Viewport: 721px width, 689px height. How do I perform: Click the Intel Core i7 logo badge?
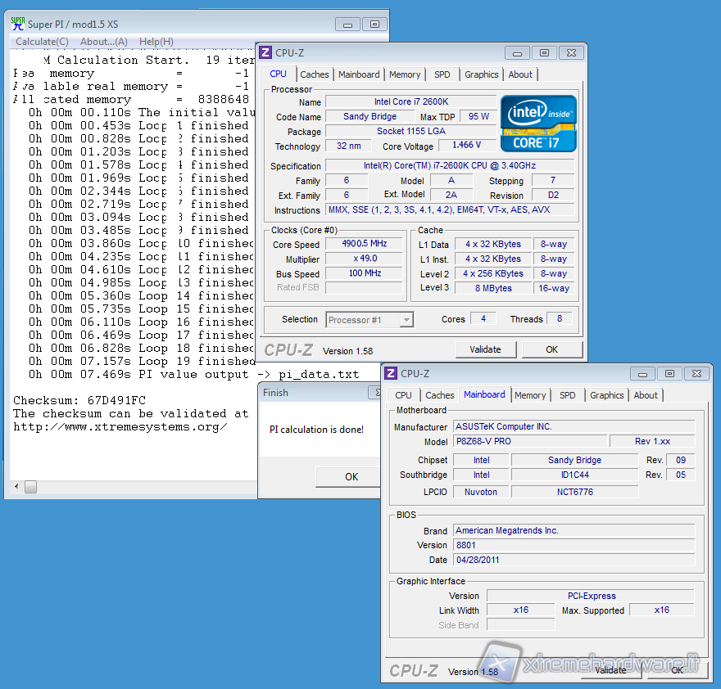pyautogui.click(x=538, y=124)
